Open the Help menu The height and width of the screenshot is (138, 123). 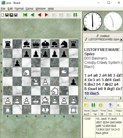click(51, 9)
